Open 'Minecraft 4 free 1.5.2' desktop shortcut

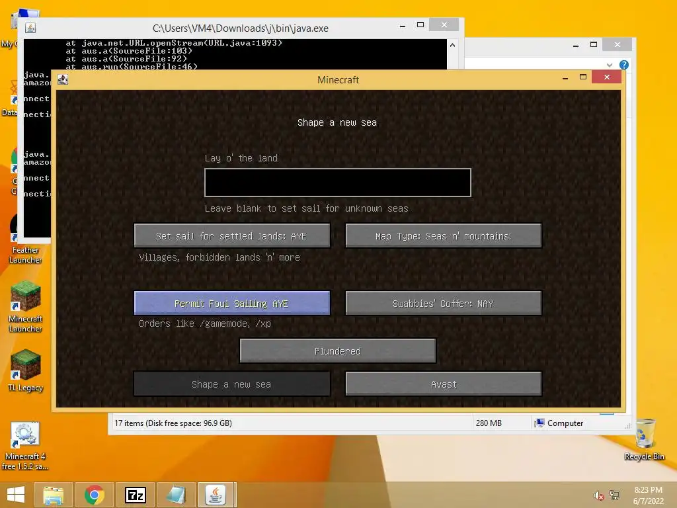tap(25, 446)
